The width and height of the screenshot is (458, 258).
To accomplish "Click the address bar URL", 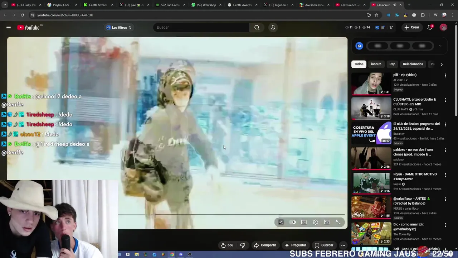I will [65, 15].
